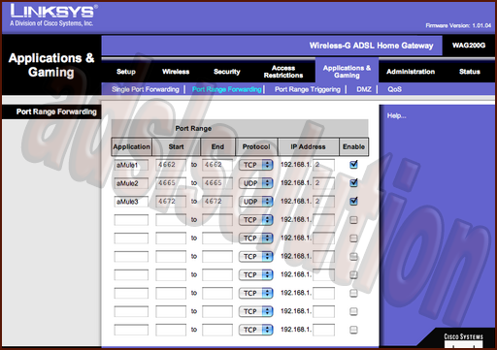This screenshot has width=497, height=350.
Task: Click the Port Range table heading
Action: pyautogui.click(x=193, y=128)
